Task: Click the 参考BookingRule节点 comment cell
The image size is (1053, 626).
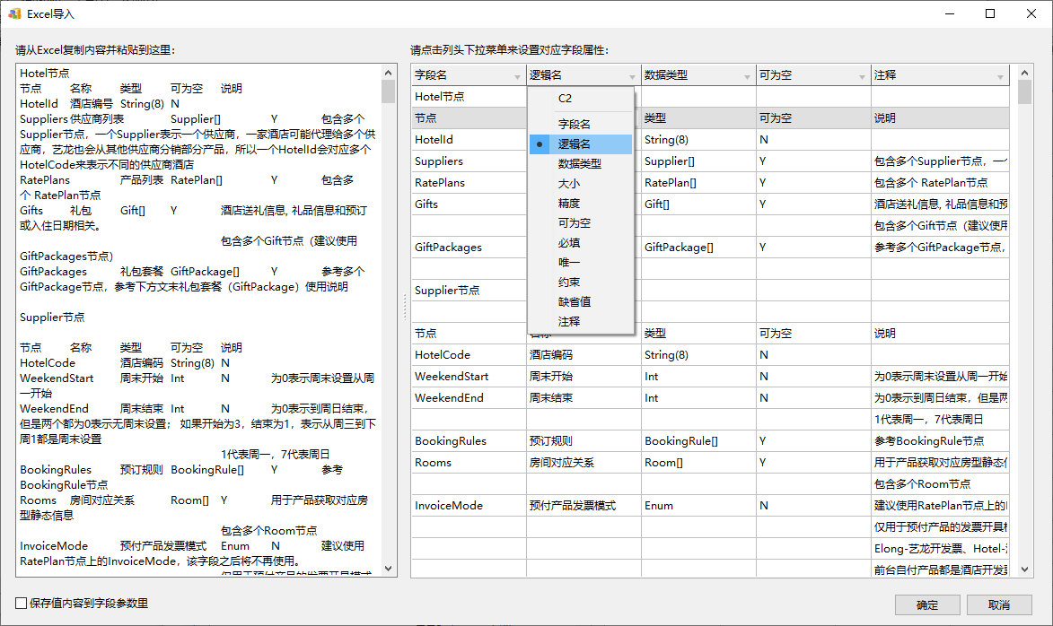Action: click(x=940, y=441)
